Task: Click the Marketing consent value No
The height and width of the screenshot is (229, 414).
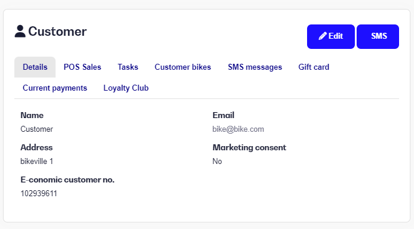Action: coord(217,161)
